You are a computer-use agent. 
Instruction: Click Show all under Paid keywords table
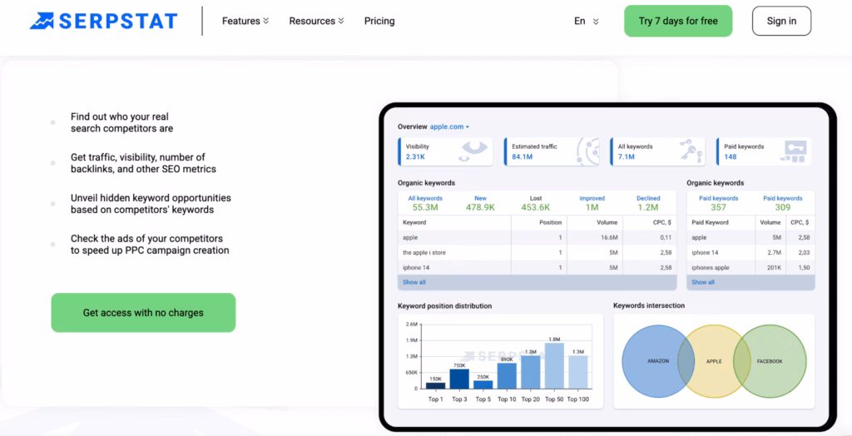703,282
